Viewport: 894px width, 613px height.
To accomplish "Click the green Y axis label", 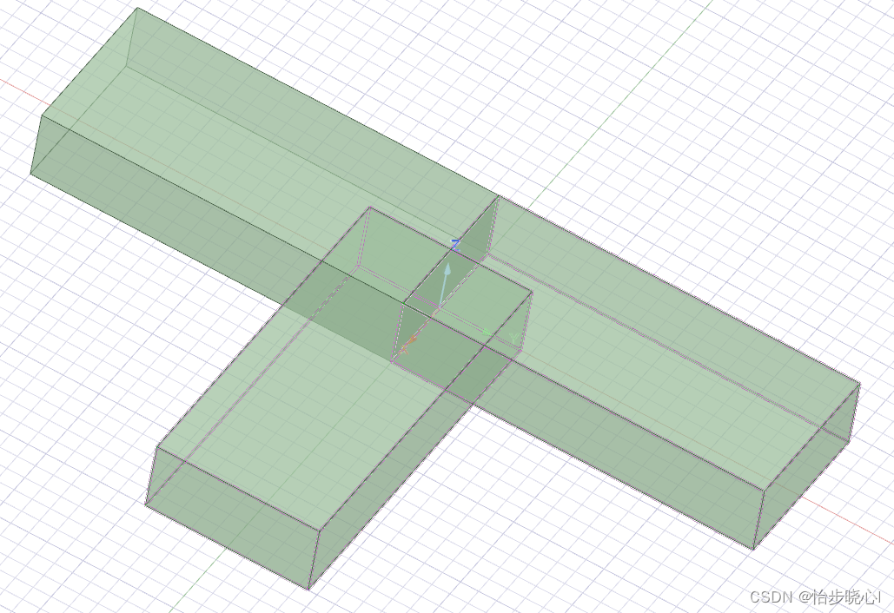I will pyautogui.click(x=514, y=339).
